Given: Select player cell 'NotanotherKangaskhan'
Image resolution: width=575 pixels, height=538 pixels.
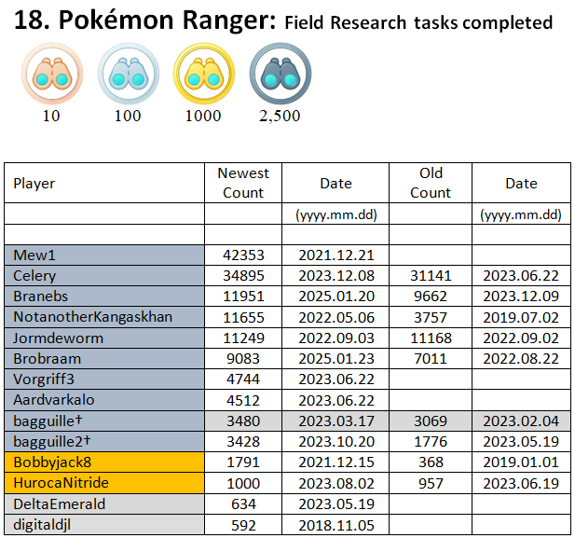Looking at the screenshot, I should click(104, 317).
